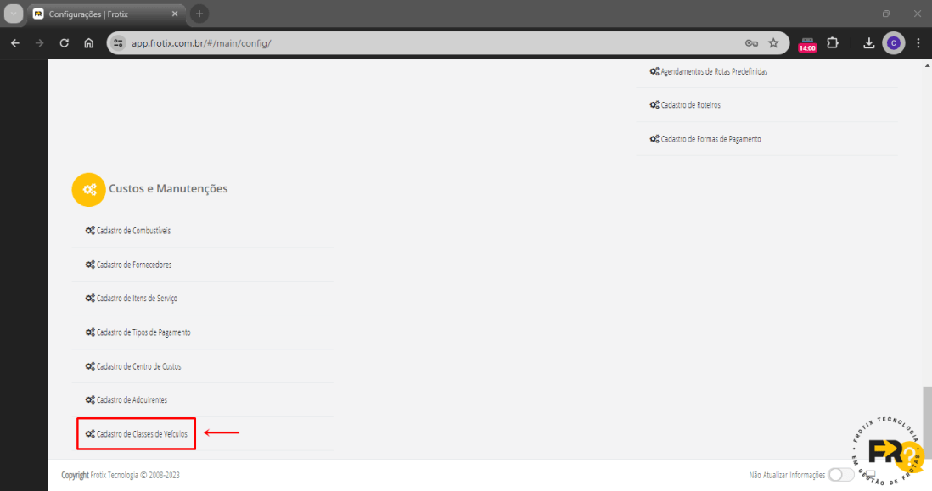Select the Configurações | Frotix tab
The width and height of the screenshot is (932, 491).
[x=102, y=14]
